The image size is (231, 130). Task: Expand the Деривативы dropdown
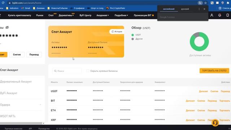click(66, 15)
